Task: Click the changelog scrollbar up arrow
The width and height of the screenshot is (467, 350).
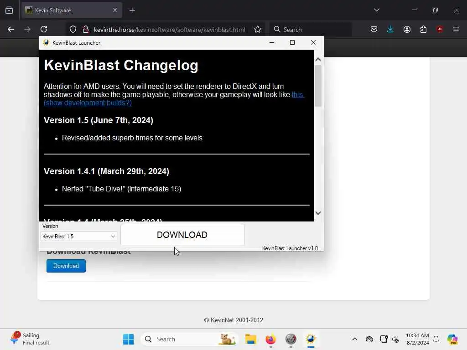Action: 318,60
